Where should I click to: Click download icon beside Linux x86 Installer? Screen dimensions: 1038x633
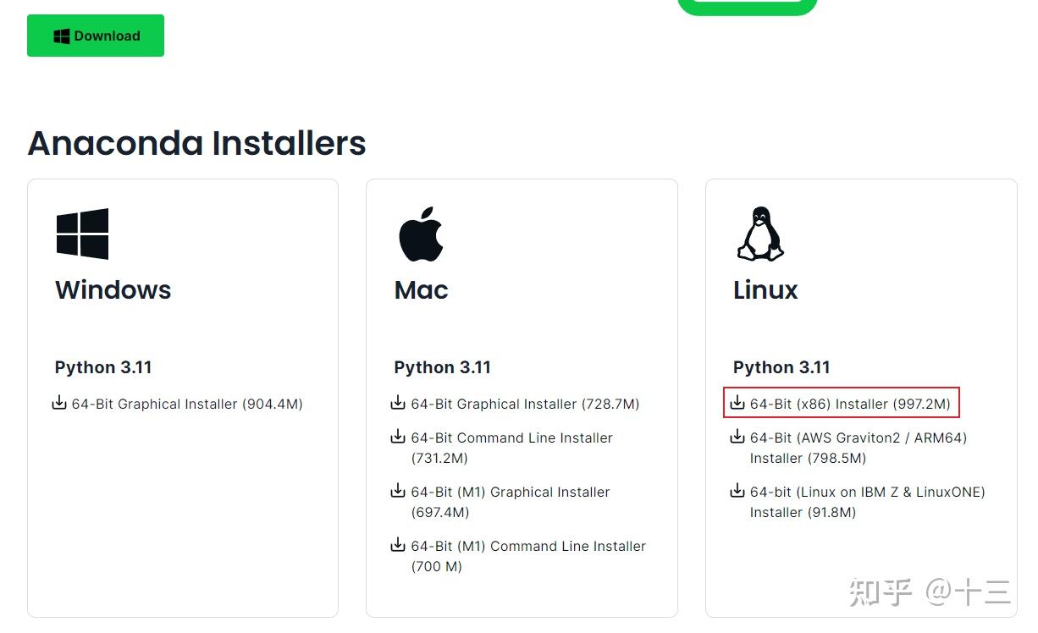click(x=737, y=404)
